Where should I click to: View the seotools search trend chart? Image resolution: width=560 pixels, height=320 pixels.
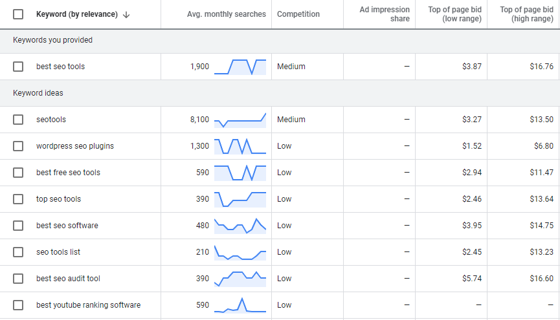(x=240, y=120)
